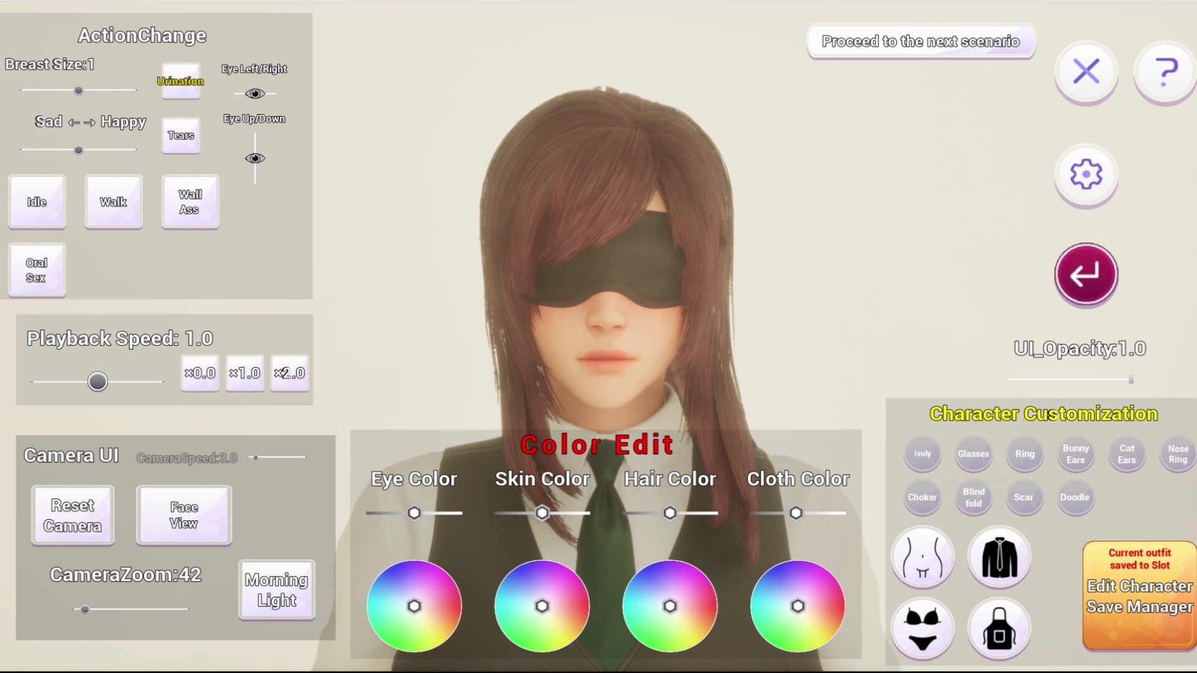Image resolution: width=1197 pixels, height=673 pixels.
Task: Toggle the Blindfold accessory
Action: click(973, 497)
